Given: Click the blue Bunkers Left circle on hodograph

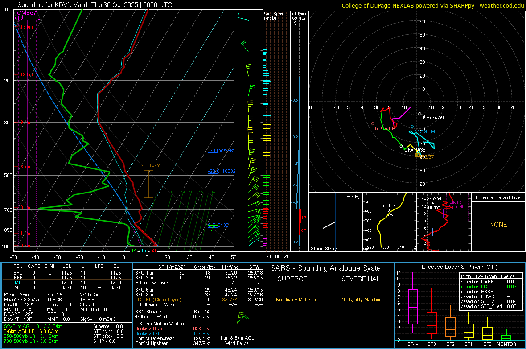Looking at the screenshot, I should [x=412, y=127].
